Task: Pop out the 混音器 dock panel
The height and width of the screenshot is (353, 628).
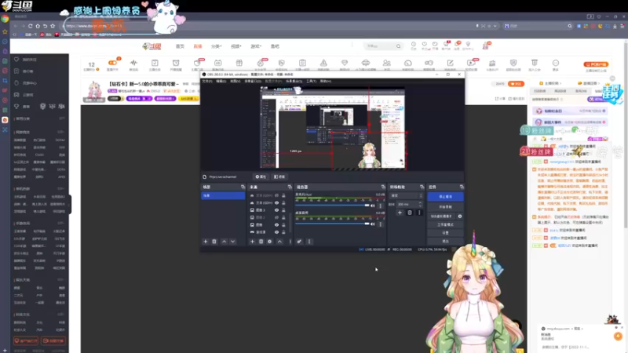Action: pyautogui.click(x=383, y=187)
